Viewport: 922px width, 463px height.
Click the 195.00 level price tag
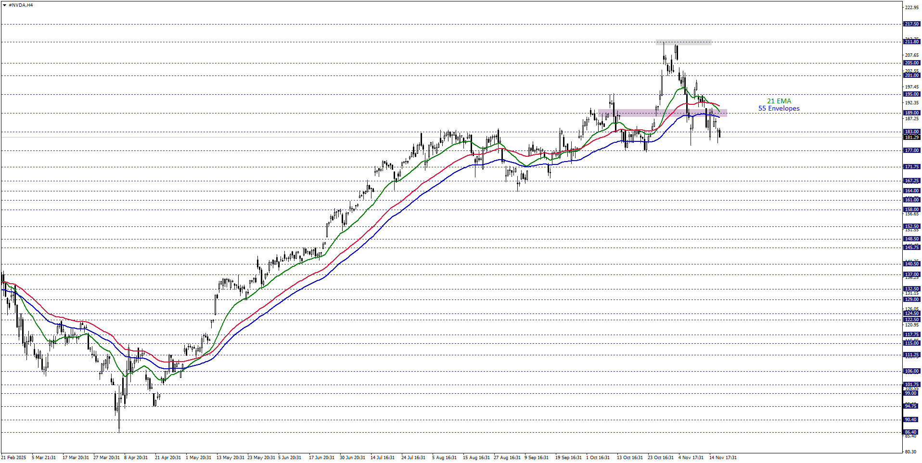tap(911, 94)
